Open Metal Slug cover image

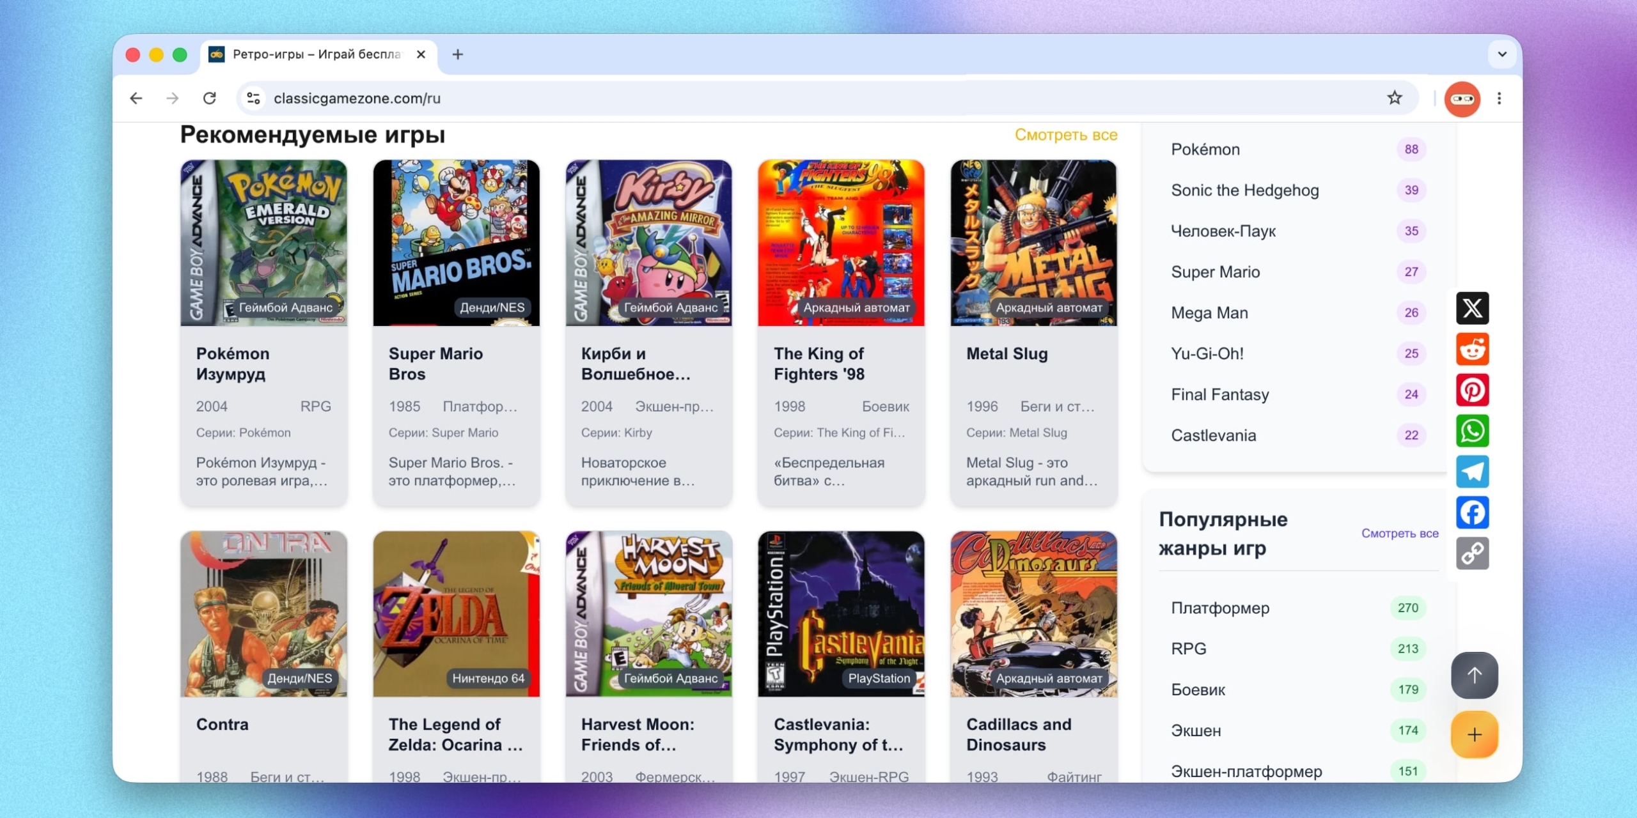[x=1033, y=243]
